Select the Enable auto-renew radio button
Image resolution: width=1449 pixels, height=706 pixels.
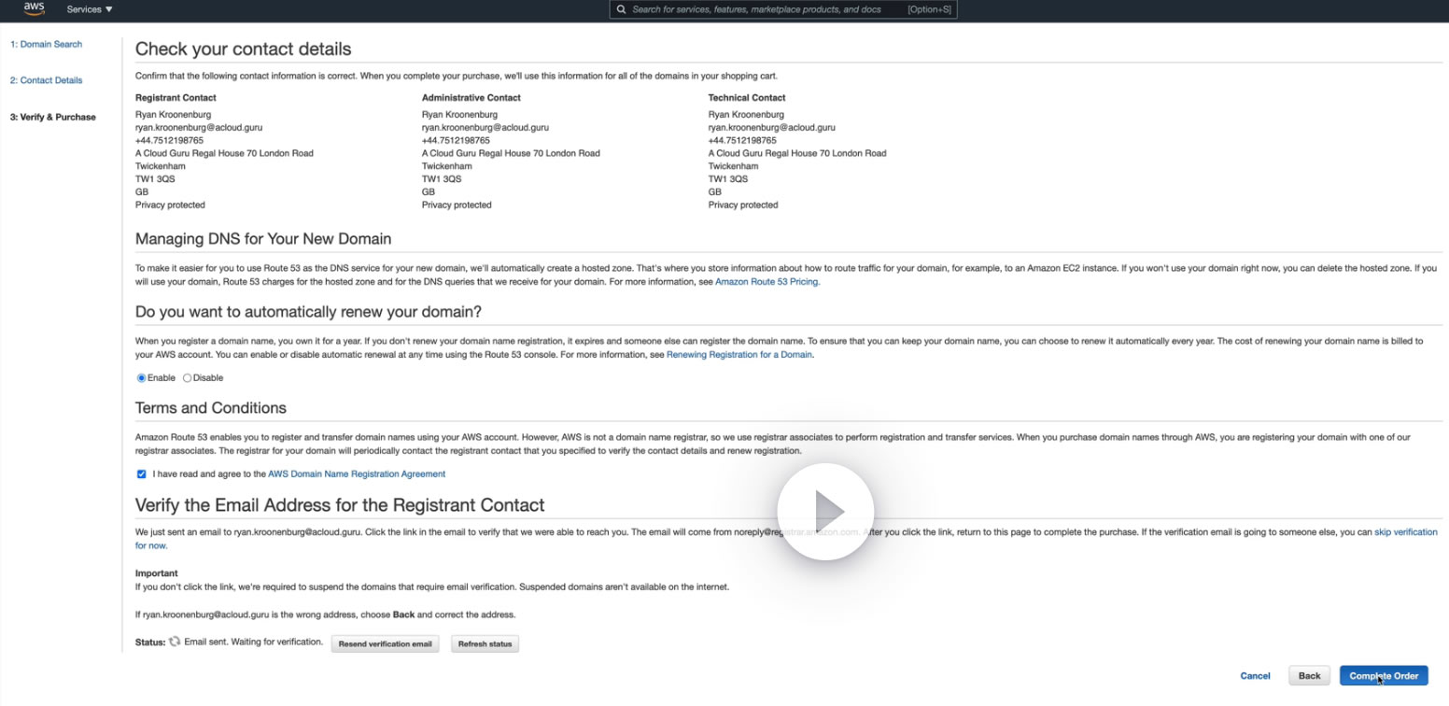[142, 378]
